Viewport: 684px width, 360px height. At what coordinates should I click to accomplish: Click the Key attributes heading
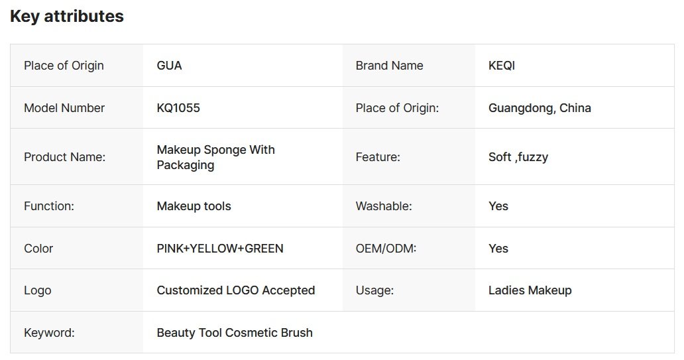(x=66, y=17)
